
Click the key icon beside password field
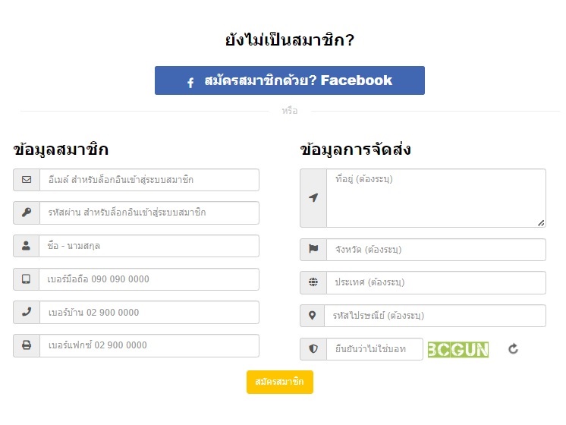coord(27,213)
